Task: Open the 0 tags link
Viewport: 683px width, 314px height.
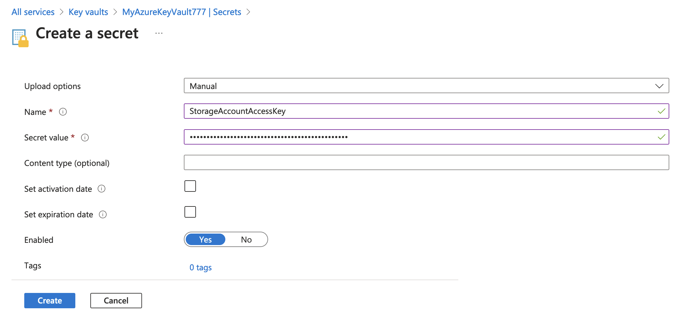Action: (x=200, y=267)
